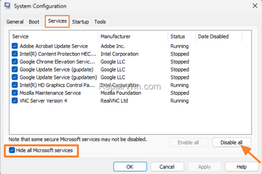Screen dimensions: 262x174
Task: Click the greyed Enable all button
Action: (188, 143)
